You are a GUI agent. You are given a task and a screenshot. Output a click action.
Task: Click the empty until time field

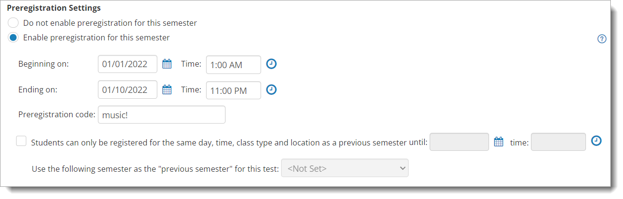(x=558, y=142)
